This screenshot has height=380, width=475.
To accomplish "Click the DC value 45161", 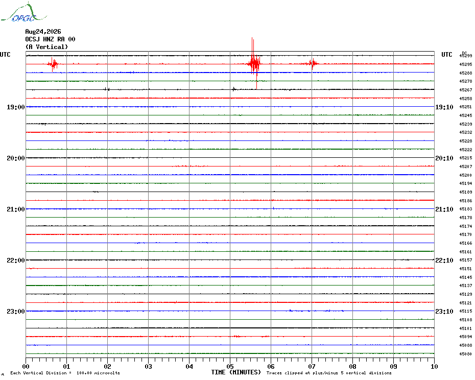I will point(466,252).
